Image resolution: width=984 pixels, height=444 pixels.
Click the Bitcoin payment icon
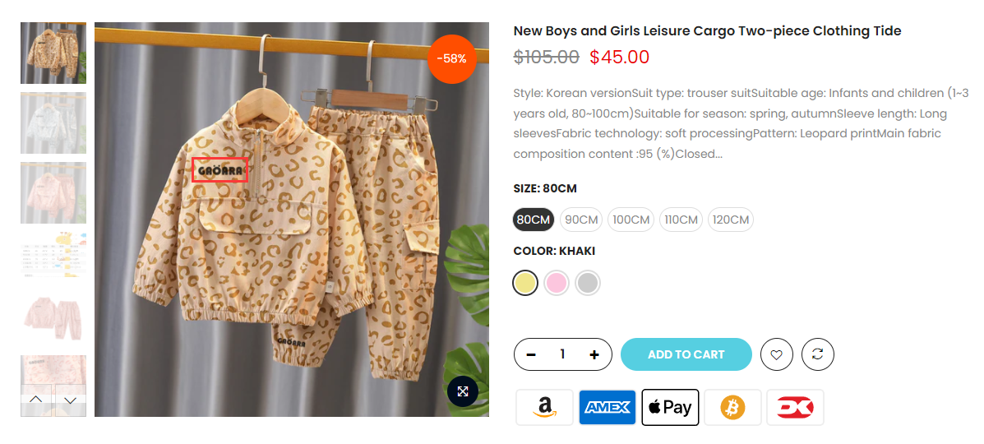pyautogui.click(x=732, y=408)
